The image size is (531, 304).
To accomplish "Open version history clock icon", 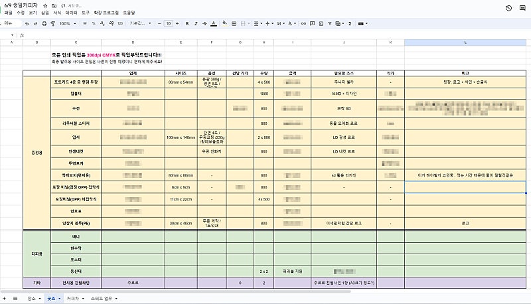I will pyautogui.click(x=508, y=8).
